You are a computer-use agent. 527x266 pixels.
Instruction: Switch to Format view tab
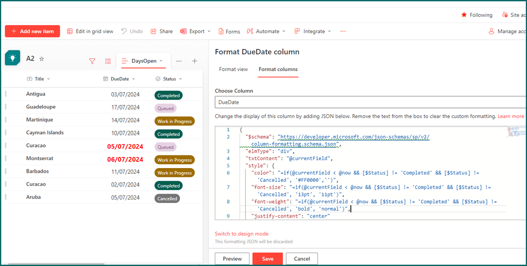pos(233,70)
